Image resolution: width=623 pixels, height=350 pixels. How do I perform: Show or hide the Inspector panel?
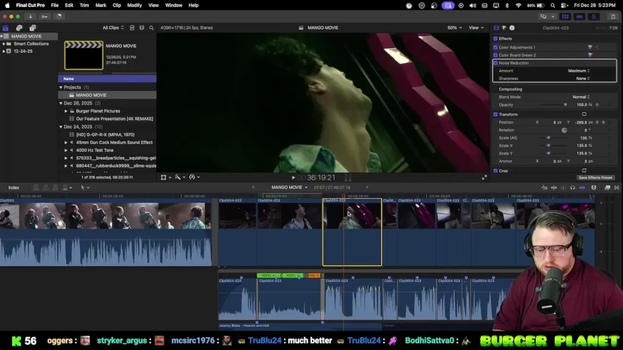(593, 16)
